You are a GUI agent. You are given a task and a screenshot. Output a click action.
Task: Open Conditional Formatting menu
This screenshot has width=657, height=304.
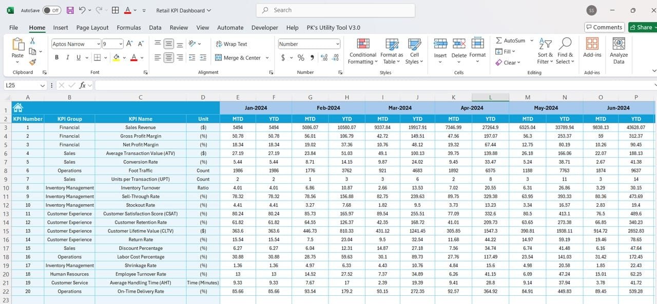tap(362, 51)
